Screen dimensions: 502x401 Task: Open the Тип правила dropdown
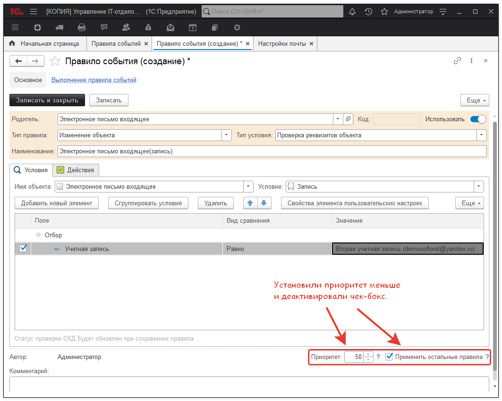(x=227, y=135)
